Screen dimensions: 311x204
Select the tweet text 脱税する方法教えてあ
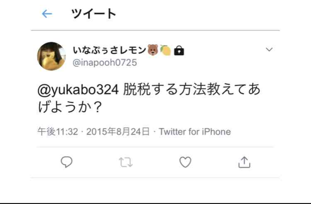pos(191,89)
